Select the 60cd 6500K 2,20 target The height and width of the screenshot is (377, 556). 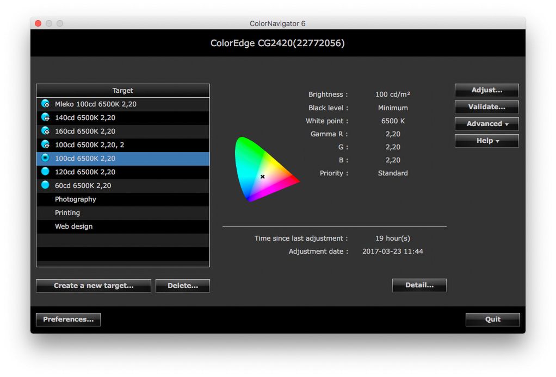point(123,185)
